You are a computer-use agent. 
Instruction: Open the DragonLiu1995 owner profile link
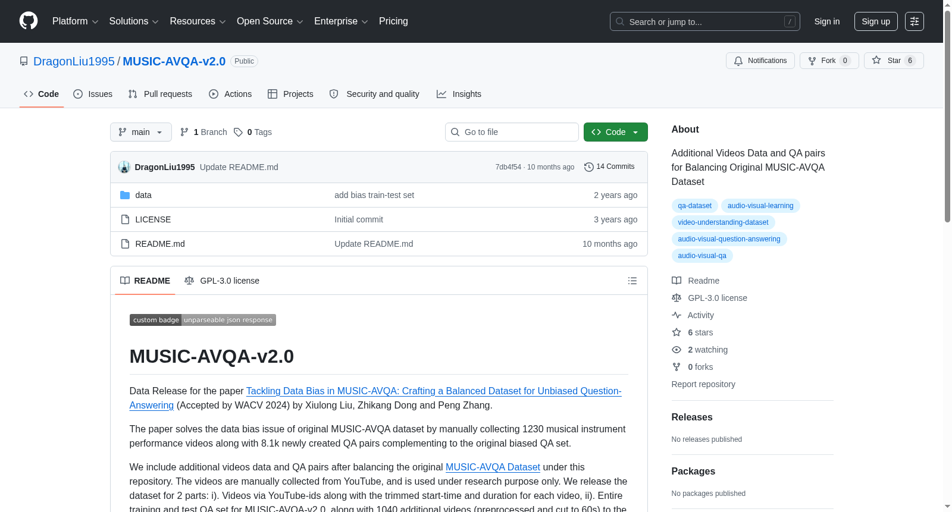tap(74, 61)
